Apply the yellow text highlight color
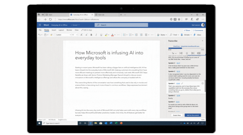 click(106, 35)
